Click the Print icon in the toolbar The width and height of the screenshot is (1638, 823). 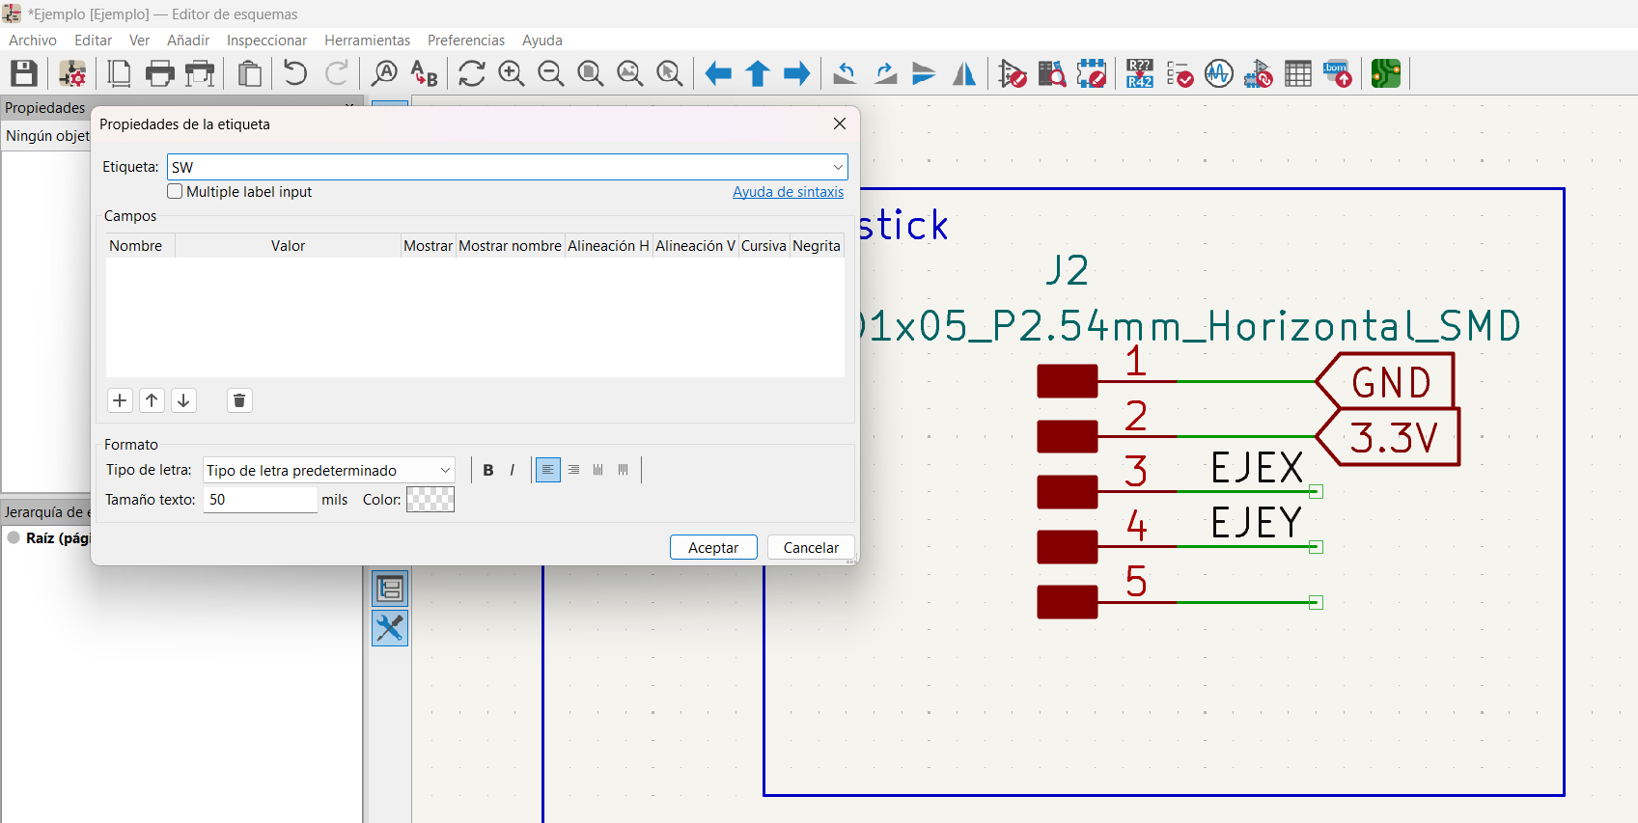coord(159,73)
